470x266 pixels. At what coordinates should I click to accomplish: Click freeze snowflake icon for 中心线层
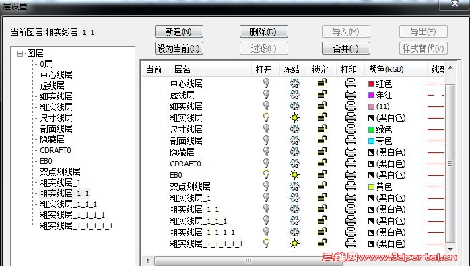pyautogui.click(x=294, y=83)
